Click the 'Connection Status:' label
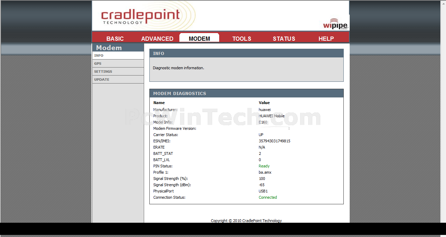The image size is (446, 237). coord(169,197)
